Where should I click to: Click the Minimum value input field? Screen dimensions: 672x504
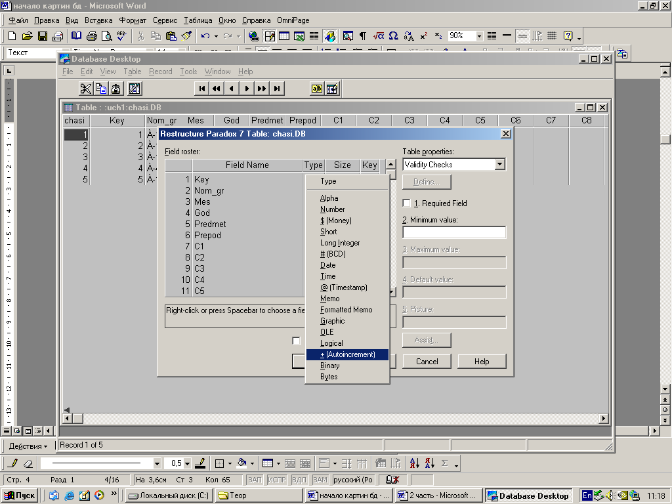(454, 232)
